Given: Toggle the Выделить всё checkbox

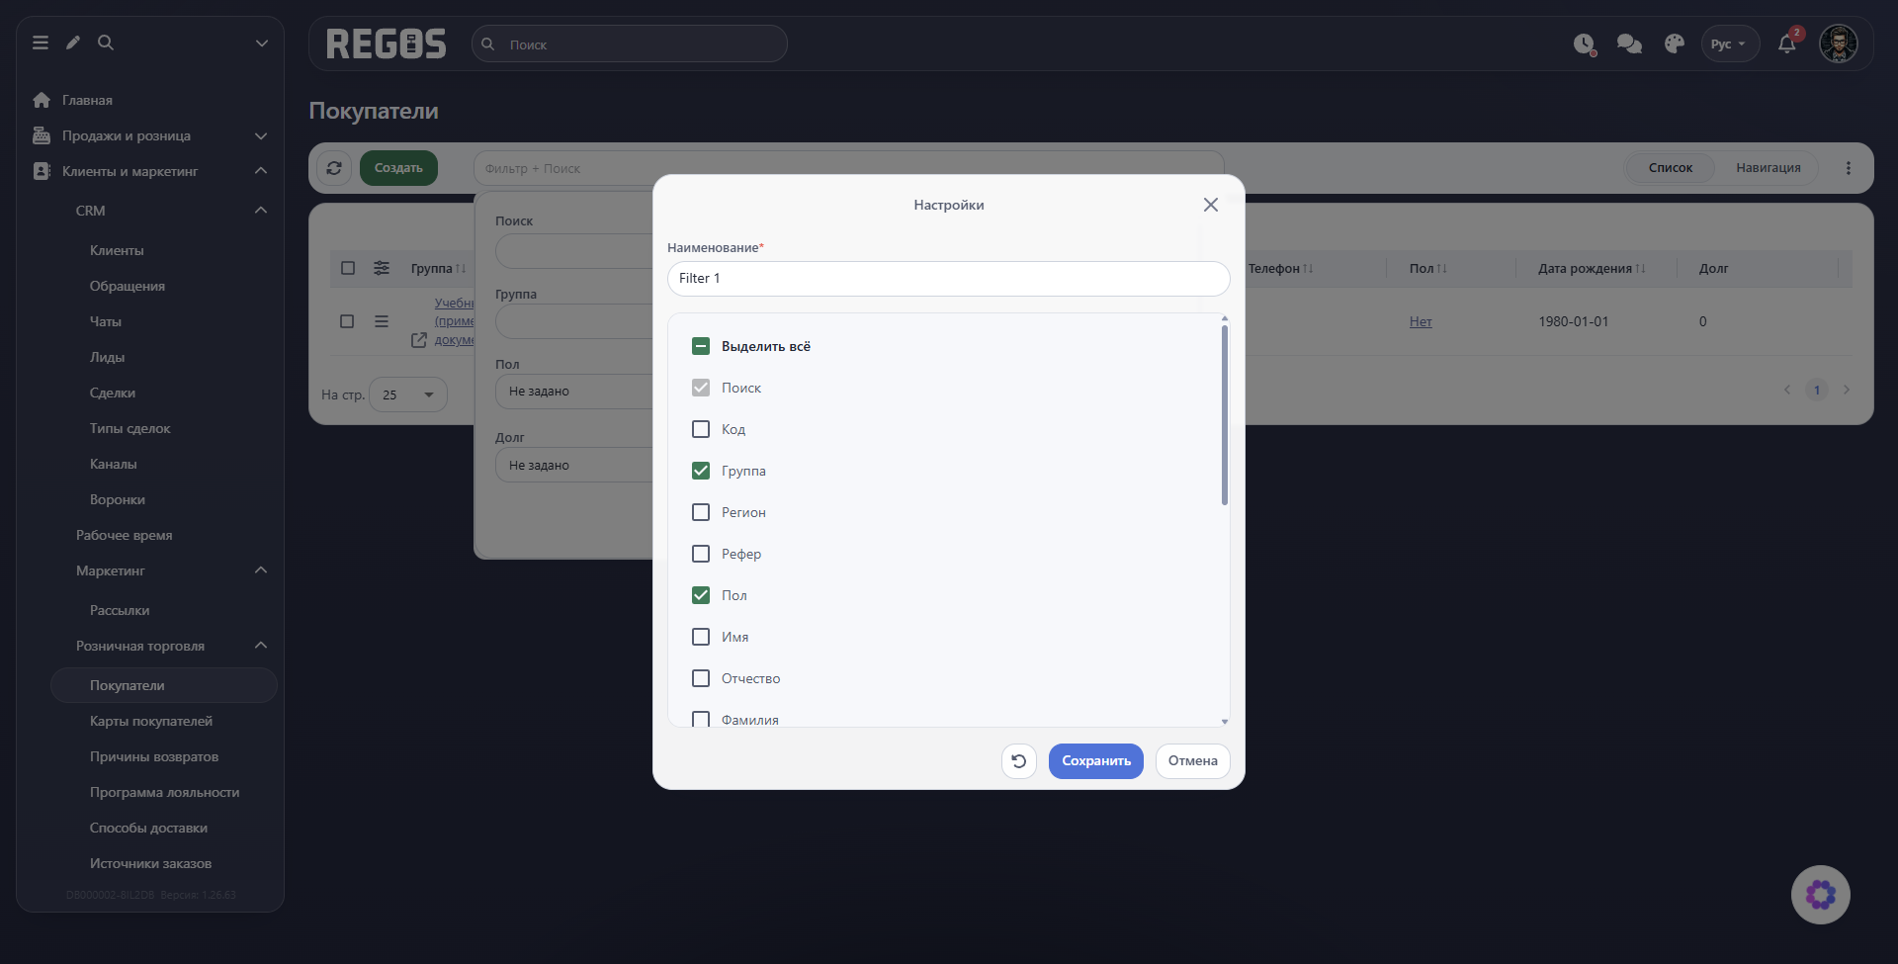Looking at the screenshot, I should [701, 346].
